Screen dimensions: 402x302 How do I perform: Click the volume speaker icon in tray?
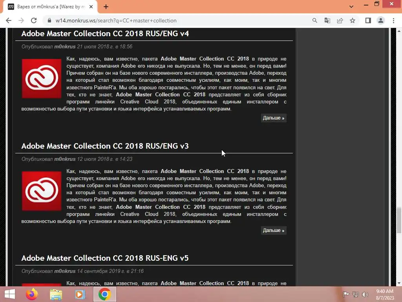[365, 294]
